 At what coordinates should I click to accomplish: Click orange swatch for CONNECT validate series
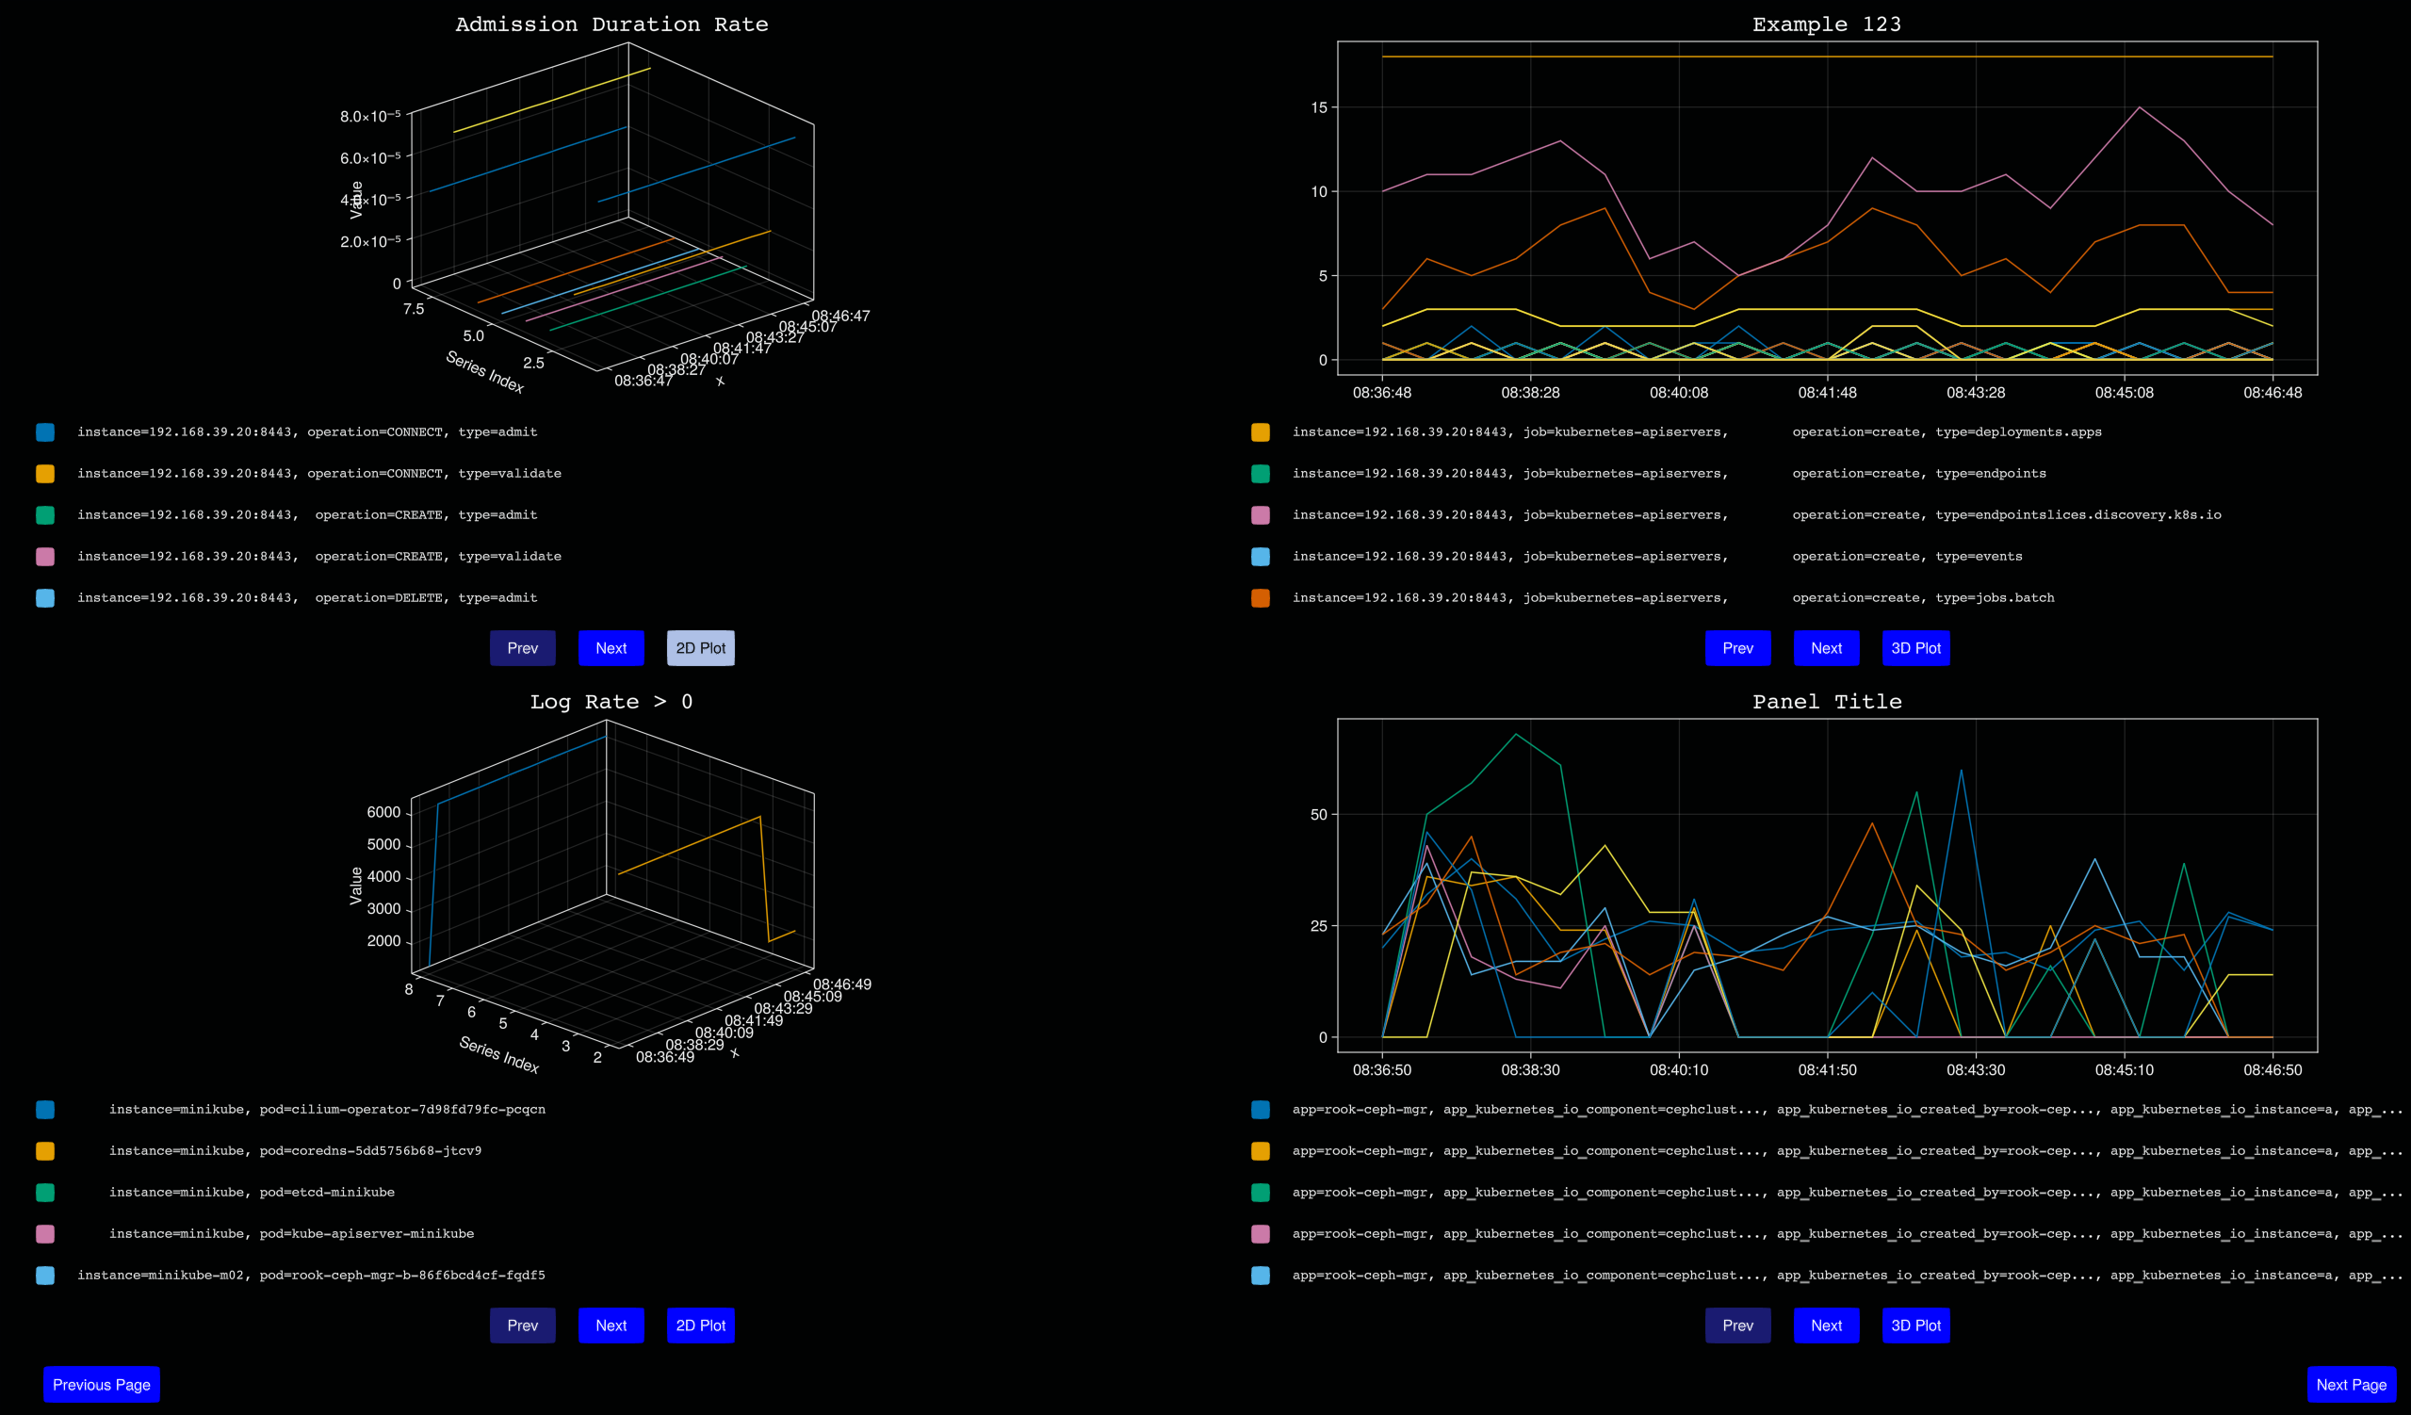(45, 474)
